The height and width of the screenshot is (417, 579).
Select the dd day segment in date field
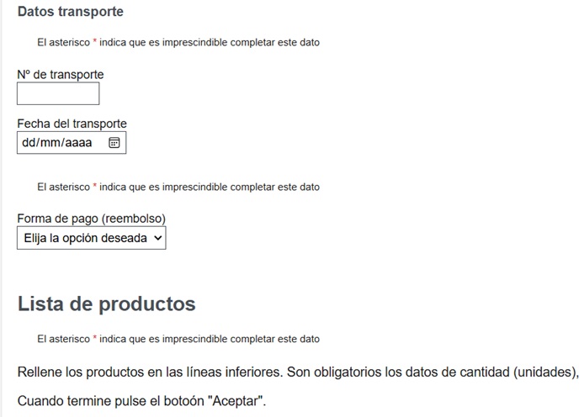28,142
